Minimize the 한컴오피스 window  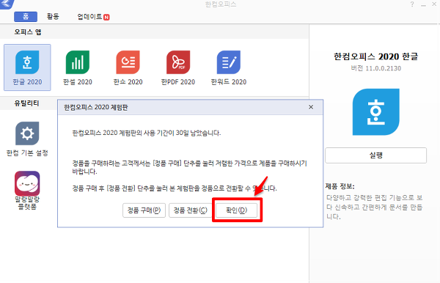coord(423,5)
